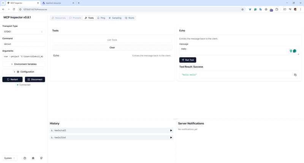This screenshot has width=304, height=163.
Task: Click the browser forward arrow
Action: [x=8, y=9]
